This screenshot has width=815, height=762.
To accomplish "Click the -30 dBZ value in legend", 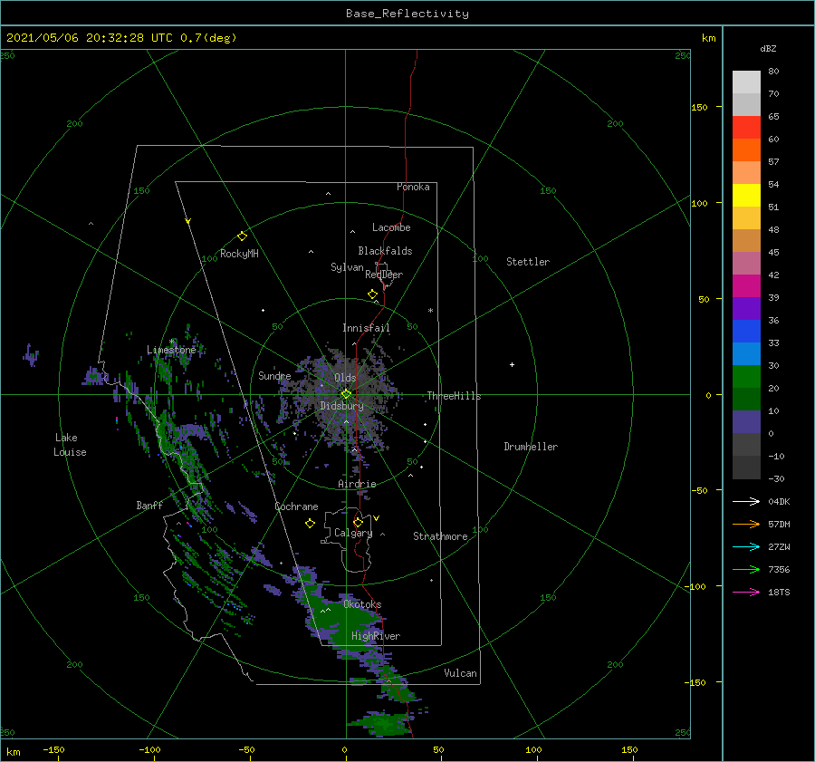I will tap(776, 479).
